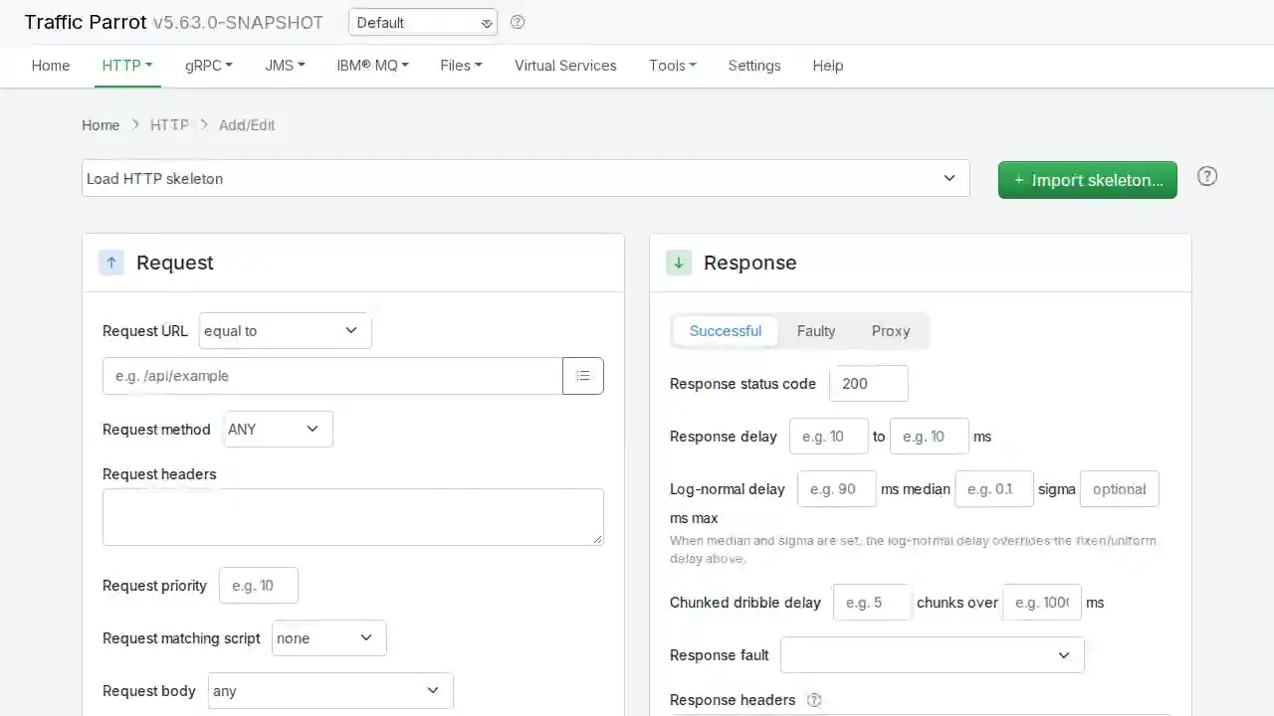
Task: Click the v5.63.0-SNAPSHOT version text
Action: click(x=238, y=22)
